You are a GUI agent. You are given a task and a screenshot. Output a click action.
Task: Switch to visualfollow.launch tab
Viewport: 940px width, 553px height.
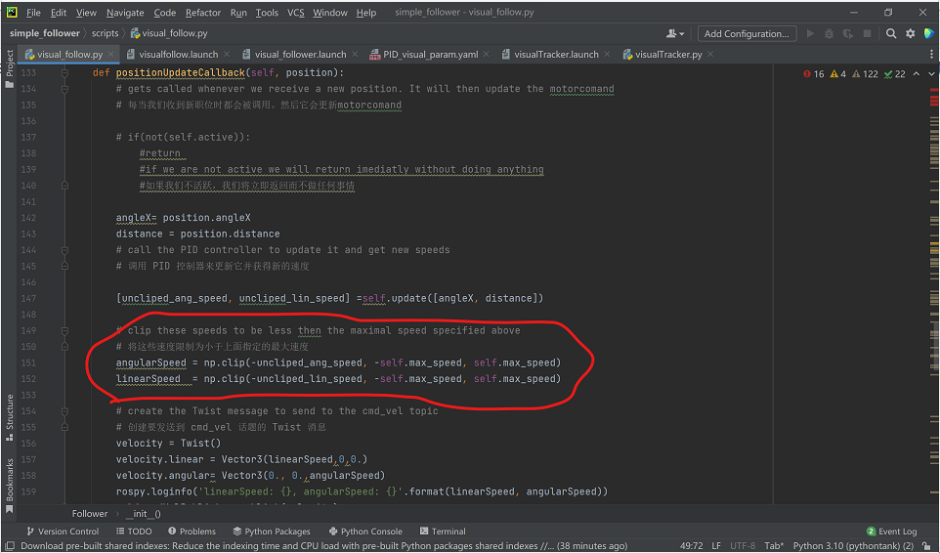point(178,54)
